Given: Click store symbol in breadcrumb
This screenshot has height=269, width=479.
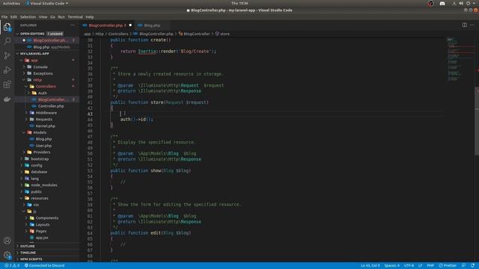Looking at the screenshot, I should (x=223, y=34).
